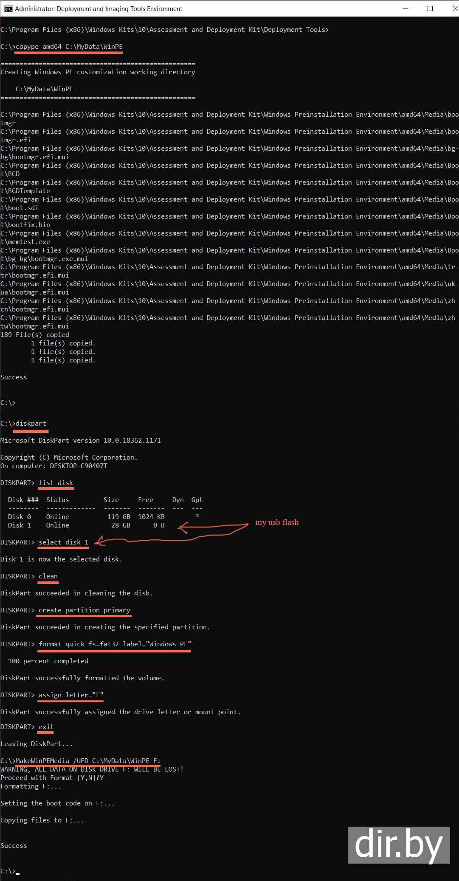This screenshot has height=881, width=459.
Task: Click the 'diskpart' command text
Action: [31, 424]
